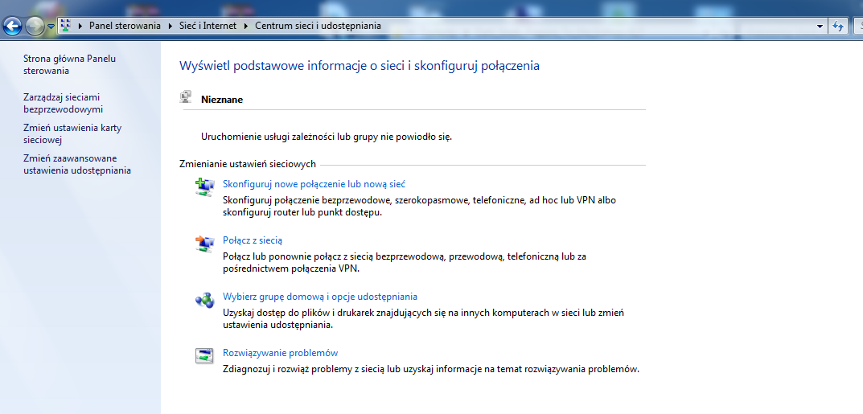Click the Nieznane heading text
863x414 pixels.
coord(222,100)
